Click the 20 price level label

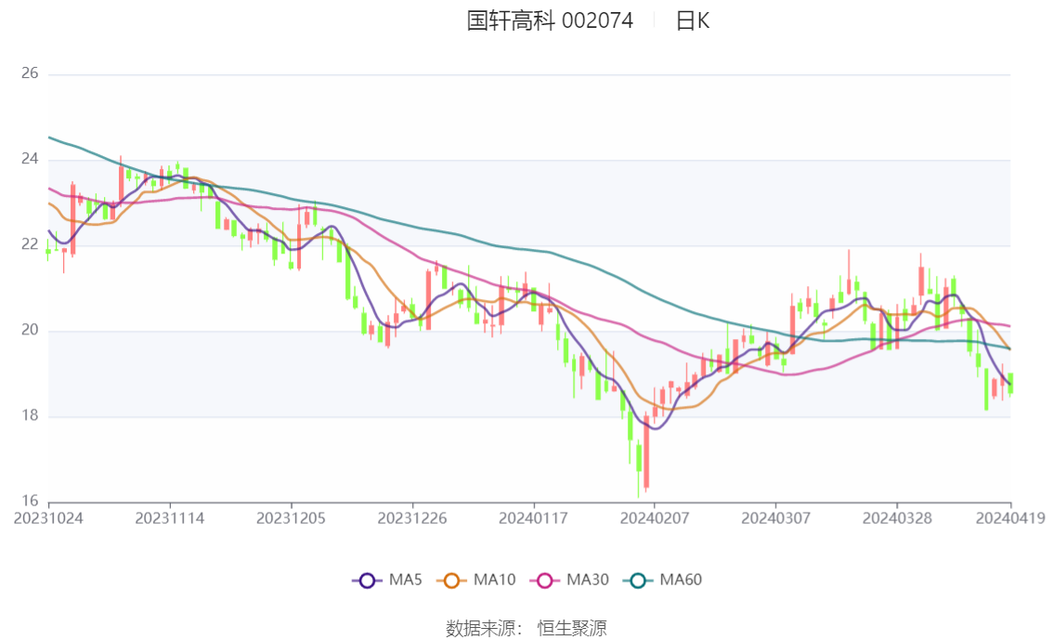pyautogui.click(x=29, y=331)
